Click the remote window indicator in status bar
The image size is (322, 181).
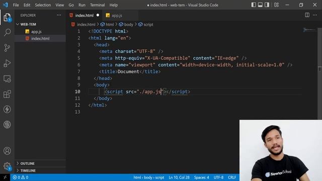(5, 177)
